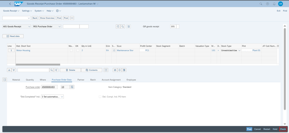Click the list icon right of Find magnifier
289x133 pixels.
129,26
